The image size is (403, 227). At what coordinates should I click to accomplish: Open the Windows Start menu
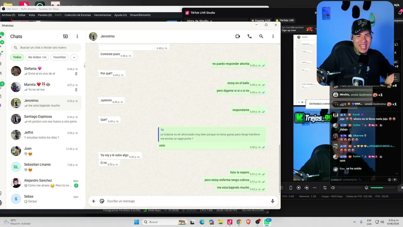click(136, 222)
